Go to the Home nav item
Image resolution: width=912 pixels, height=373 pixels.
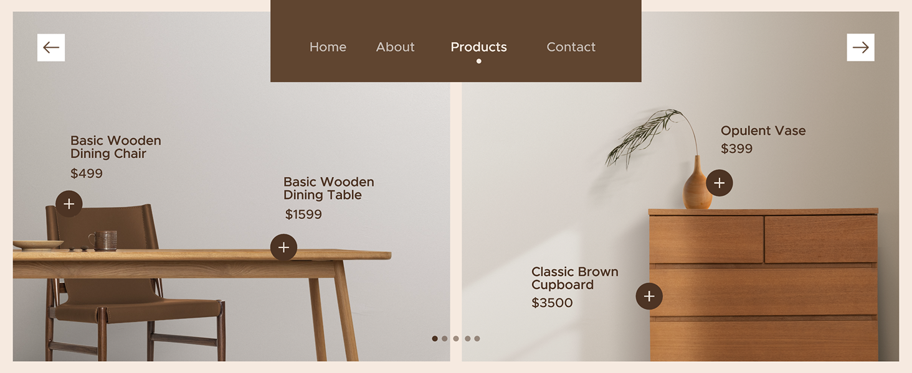328,47
